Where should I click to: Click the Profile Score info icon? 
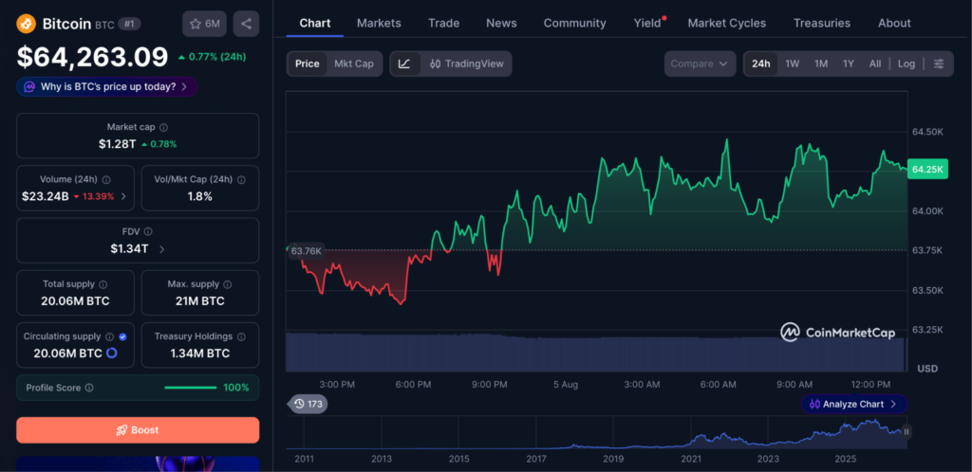coord(89,388)
